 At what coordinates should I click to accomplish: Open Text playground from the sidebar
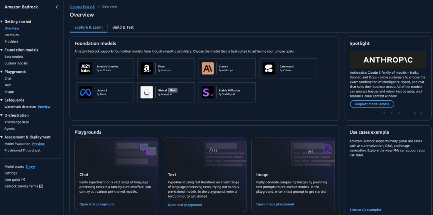tap(8, 85)
